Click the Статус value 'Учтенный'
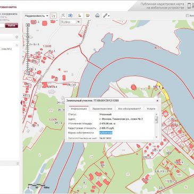Image resolution: width=194 pixels, height=194 pixels. coord(106,114)
